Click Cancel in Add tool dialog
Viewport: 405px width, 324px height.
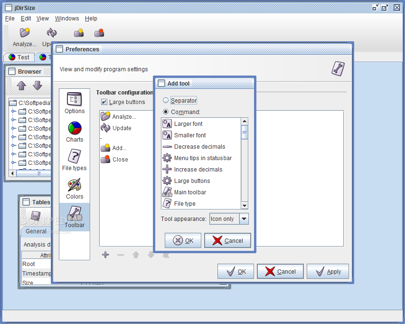227,240
